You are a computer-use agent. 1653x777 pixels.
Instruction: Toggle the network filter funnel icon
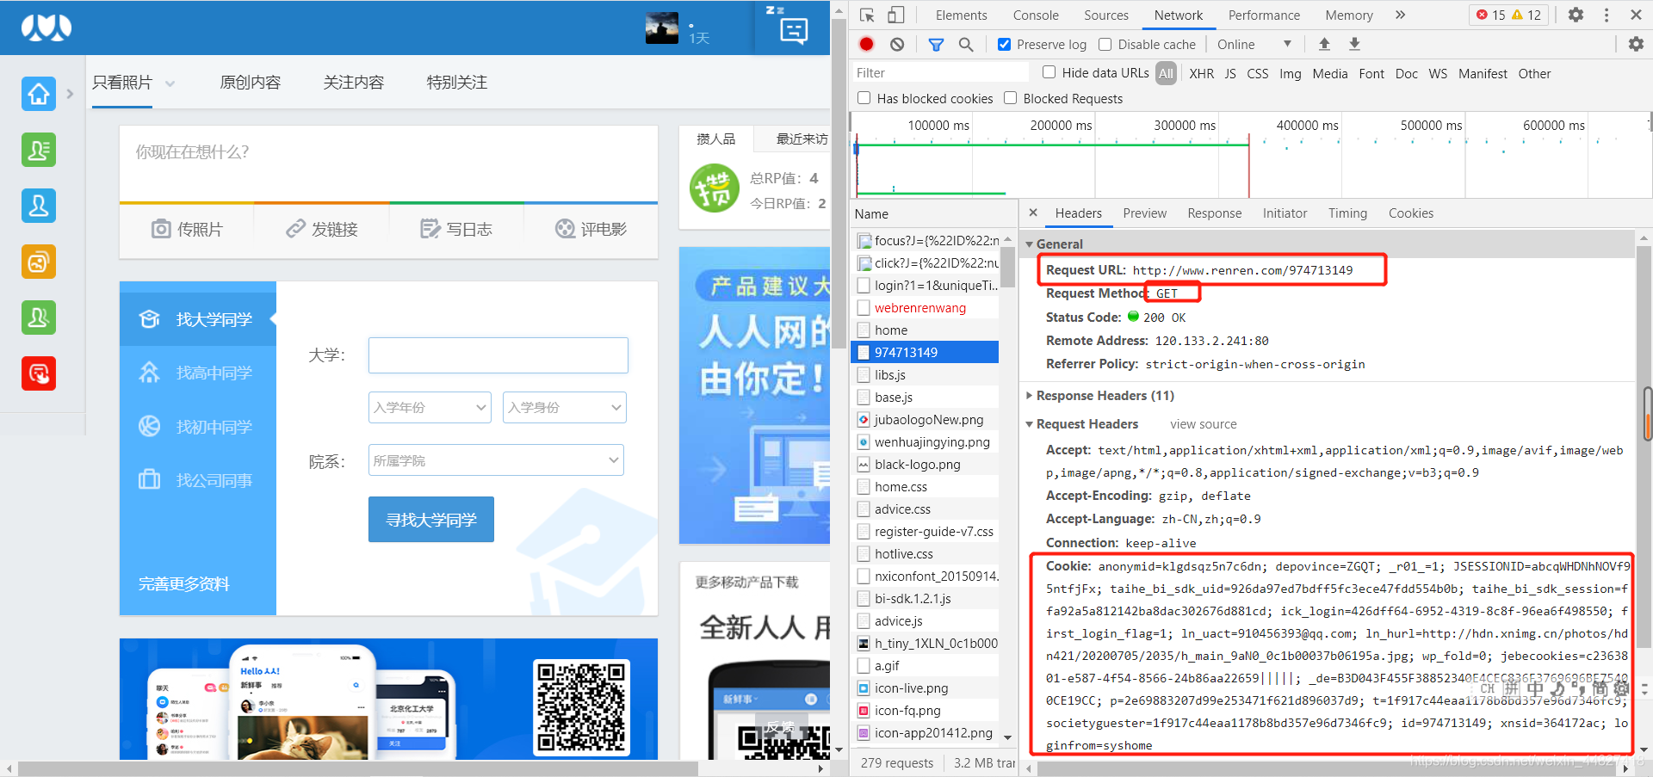pyautogui.click(x=936, y=45)
